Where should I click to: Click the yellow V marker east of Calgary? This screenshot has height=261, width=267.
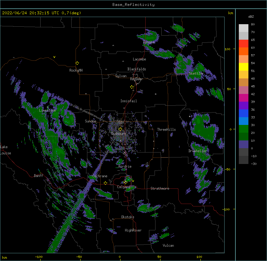133,181
